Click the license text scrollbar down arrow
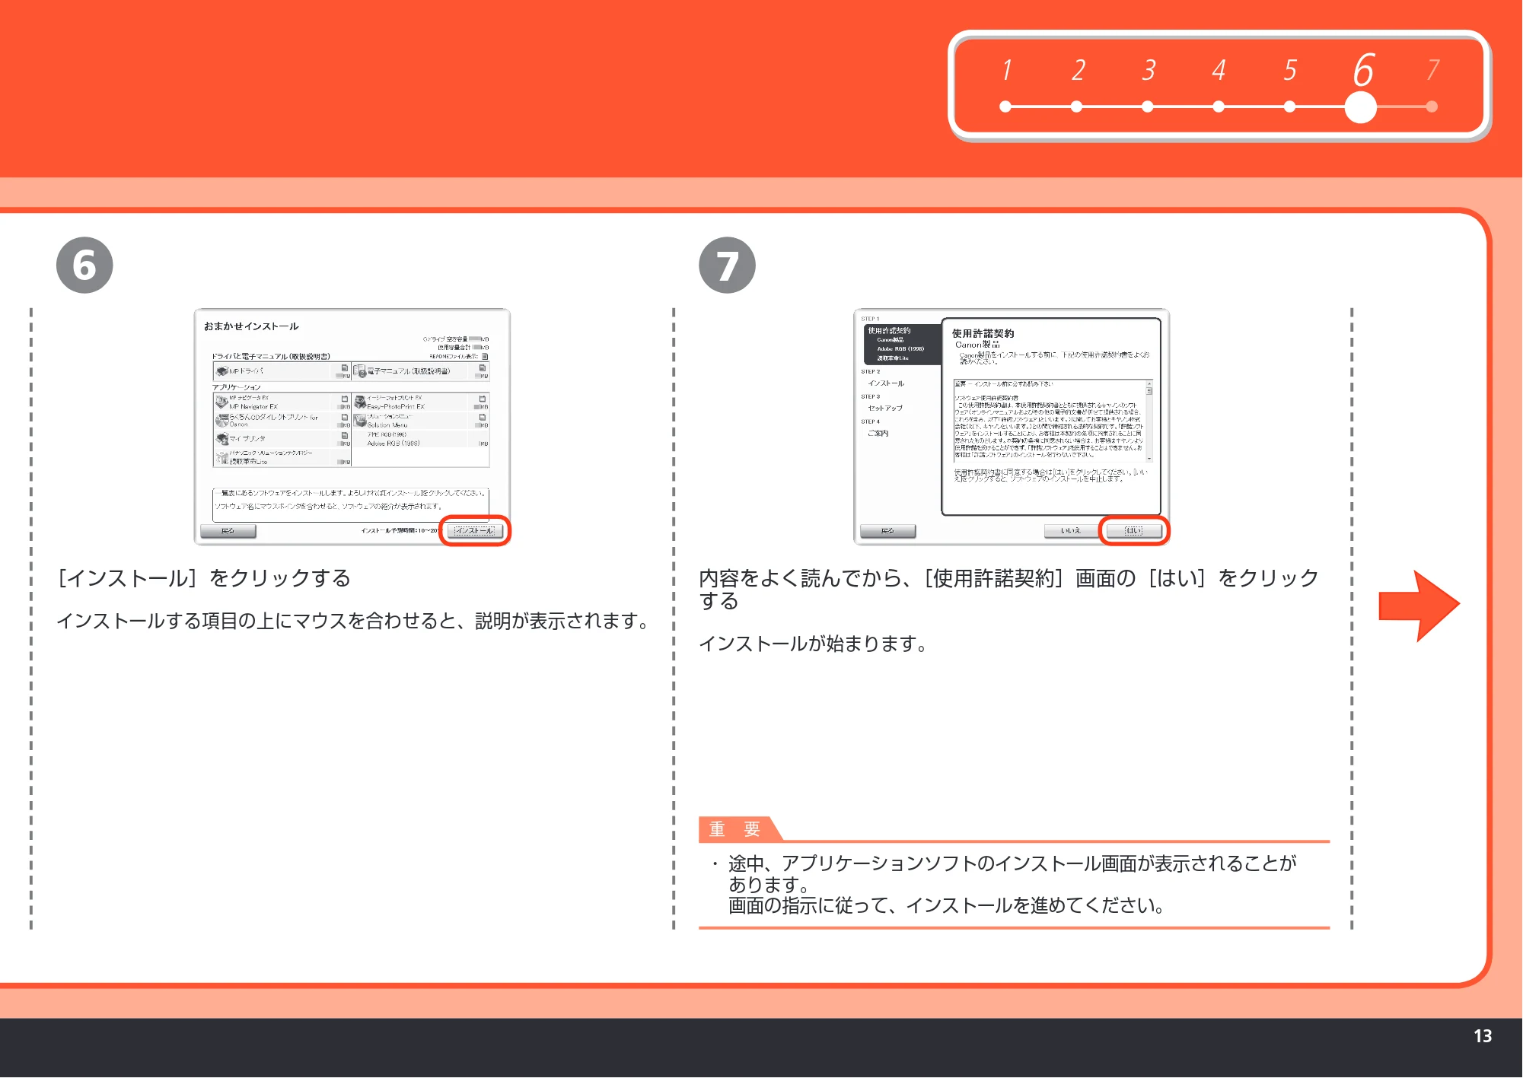Image resolution: width=1523 pixels, height=1078 pixels. (x=1149, y=458)
